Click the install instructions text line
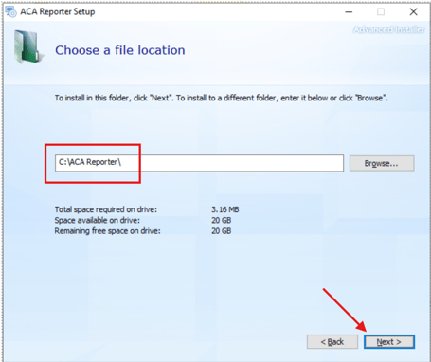Viewport: 431px width, 362px height. tap(221, 98)
